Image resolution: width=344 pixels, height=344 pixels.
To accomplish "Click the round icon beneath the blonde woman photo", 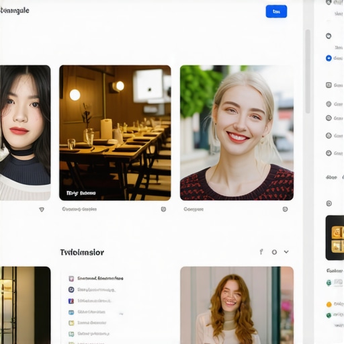I will [x=285, y=209].
